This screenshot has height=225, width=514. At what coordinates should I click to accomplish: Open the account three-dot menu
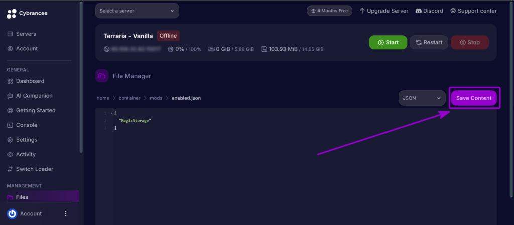click(x=66, y=214)
